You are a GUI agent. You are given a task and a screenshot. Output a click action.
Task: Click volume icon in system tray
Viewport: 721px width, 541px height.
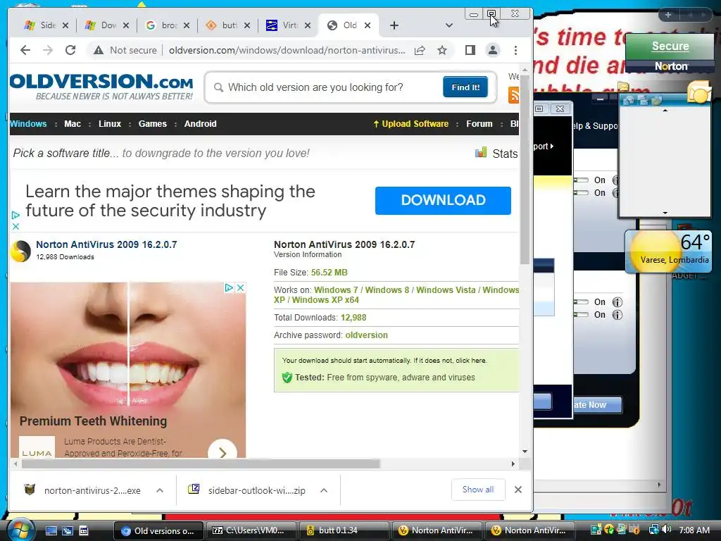tap(667, 530)
